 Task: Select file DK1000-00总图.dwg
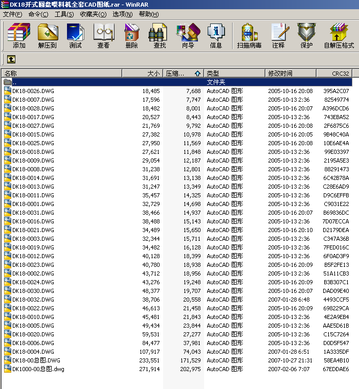pos(38,369)
